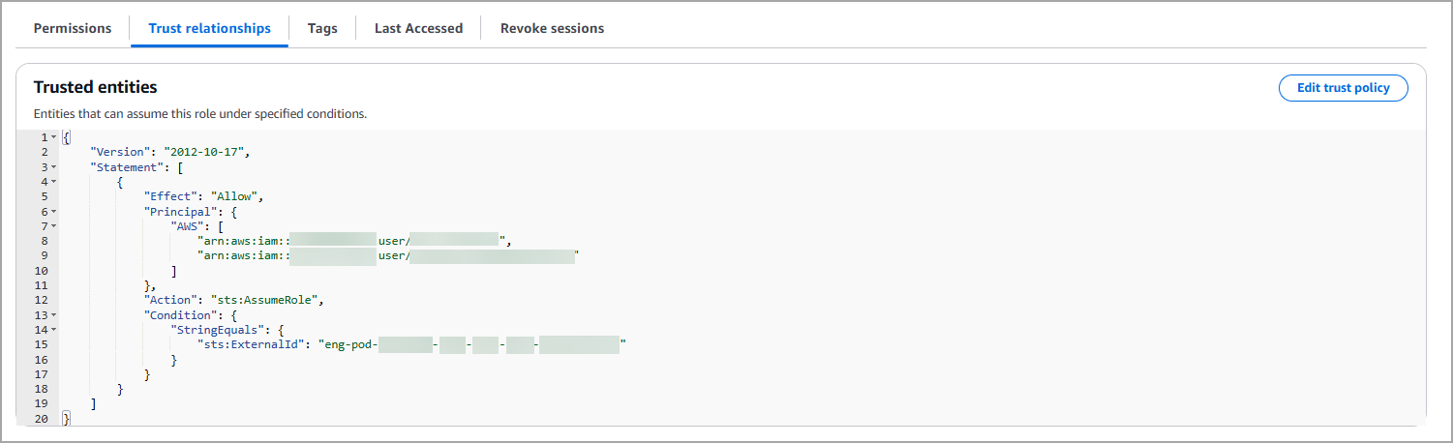
Task: Switch to the Tags tab
Action: [x=322, y=28]
